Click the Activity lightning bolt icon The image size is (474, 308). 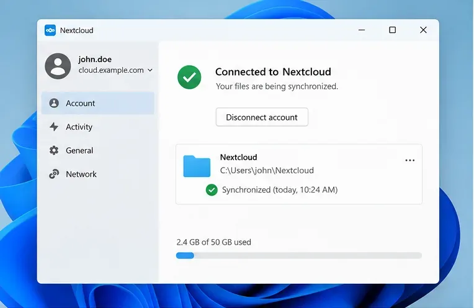pyautogui.click(x=54, y=127)
